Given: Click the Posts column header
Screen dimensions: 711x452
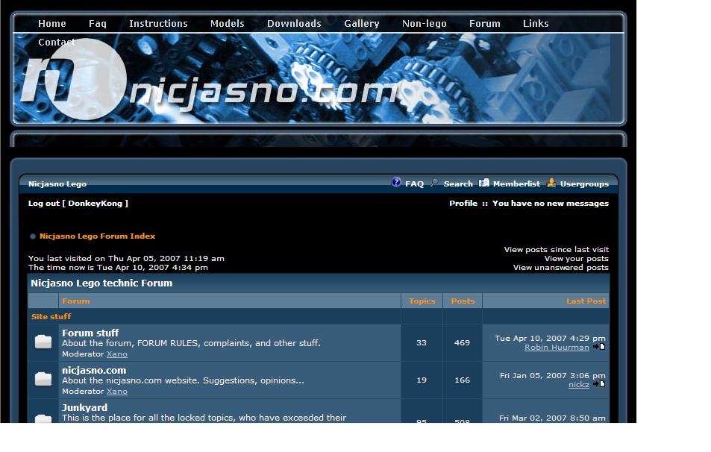Looking at the screenshot, I should click(463, 301).
